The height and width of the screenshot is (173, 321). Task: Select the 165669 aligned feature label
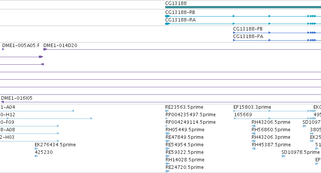243,115
